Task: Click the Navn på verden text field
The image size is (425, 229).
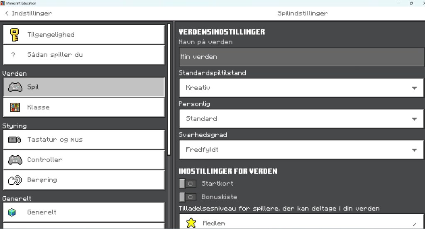Action: coord(301,57)
